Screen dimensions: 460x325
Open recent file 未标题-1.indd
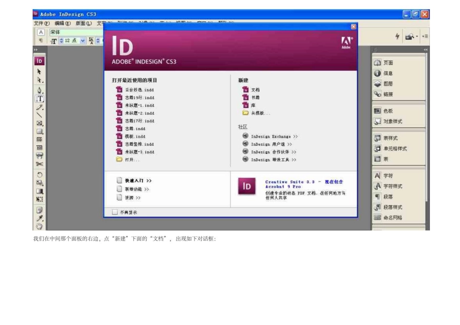click(x=135, y=105)
